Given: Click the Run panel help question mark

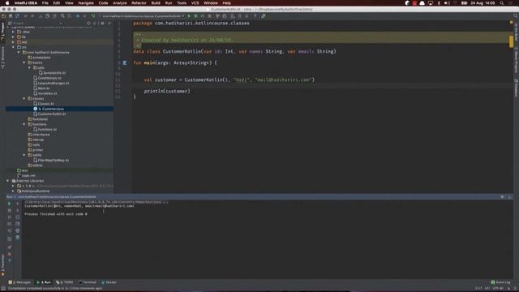Looking at the screenshot, I should tap(9, 261).
